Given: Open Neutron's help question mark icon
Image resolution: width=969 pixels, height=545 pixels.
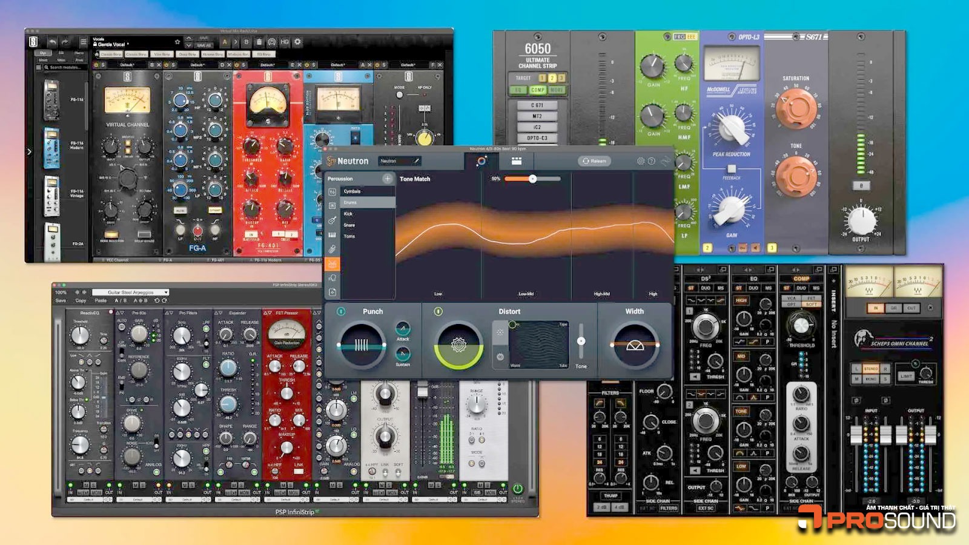Looking at the screenshot, I should [652, 161].
